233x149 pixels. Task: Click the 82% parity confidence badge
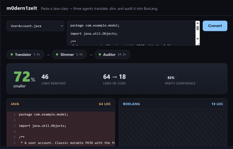(x=171, y=78)
